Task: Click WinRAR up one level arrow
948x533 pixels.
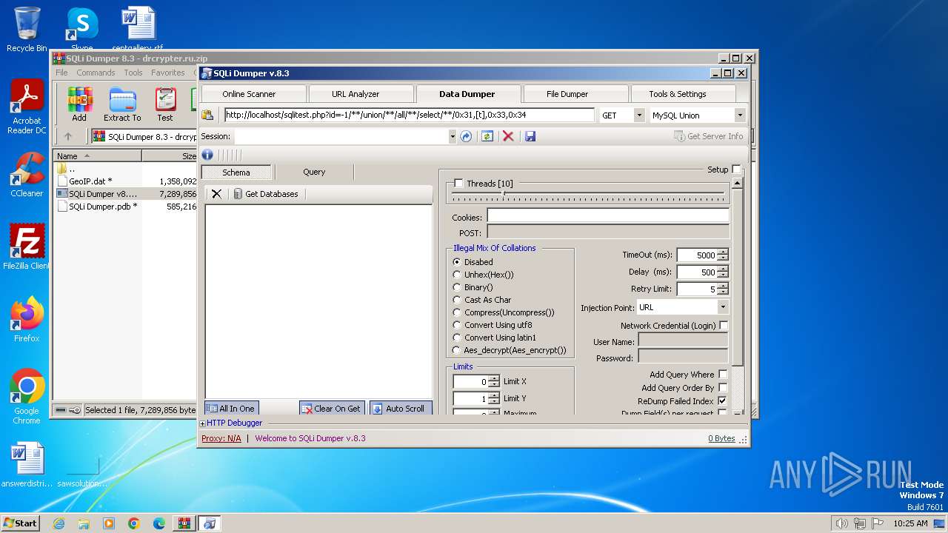Action: (x=68, y=136)
